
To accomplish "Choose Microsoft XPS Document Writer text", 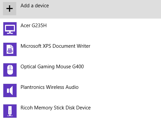I will tap(55, 46).
